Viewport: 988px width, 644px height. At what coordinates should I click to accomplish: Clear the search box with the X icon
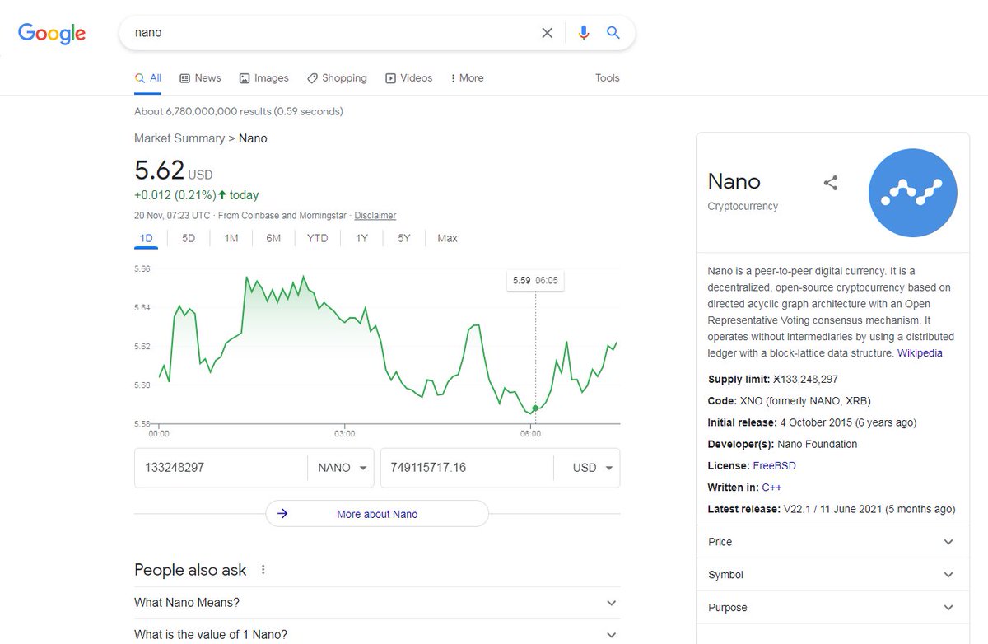coord(547,33)
